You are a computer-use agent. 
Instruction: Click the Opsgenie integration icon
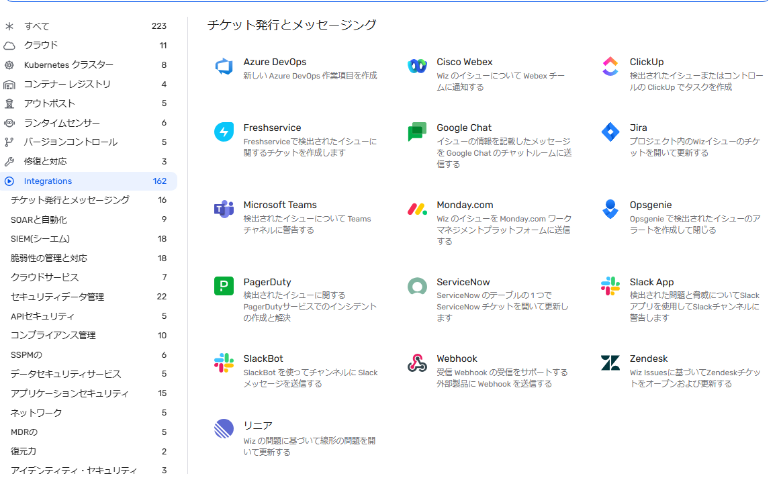point(610,209)
